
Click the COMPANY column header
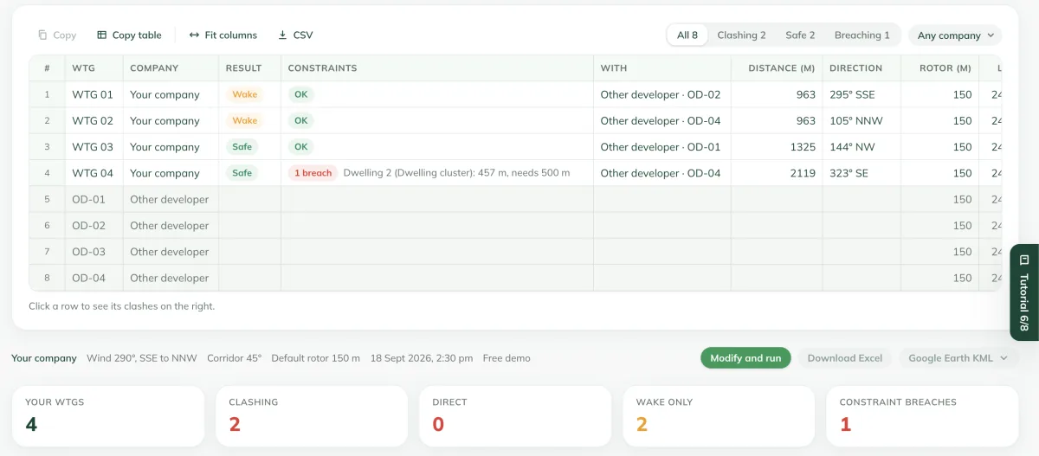[x=171, y=68]
